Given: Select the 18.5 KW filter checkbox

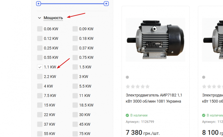Looking at the screenshot, I should coord(75,105).
